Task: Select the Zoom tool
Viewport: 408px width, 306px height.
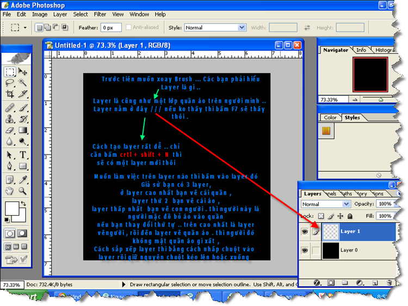Action: [23, 191]
